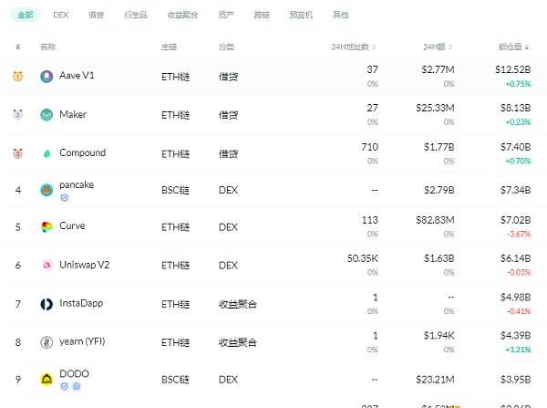Screen dimensions: 547x408
Task: Click the $23.21M volume cell for DODO
Action: (435, 380)
